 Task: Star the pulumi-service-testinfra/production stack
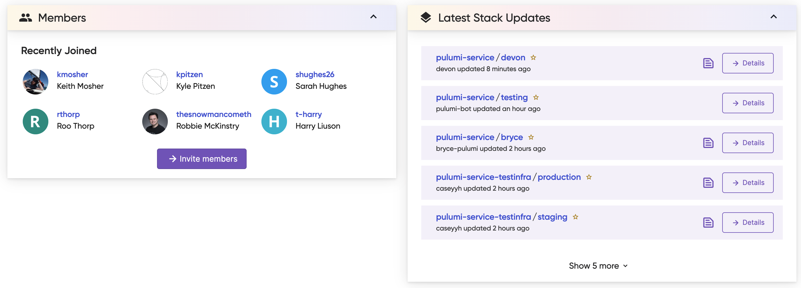pyautogui.click(x=589, y=177)
